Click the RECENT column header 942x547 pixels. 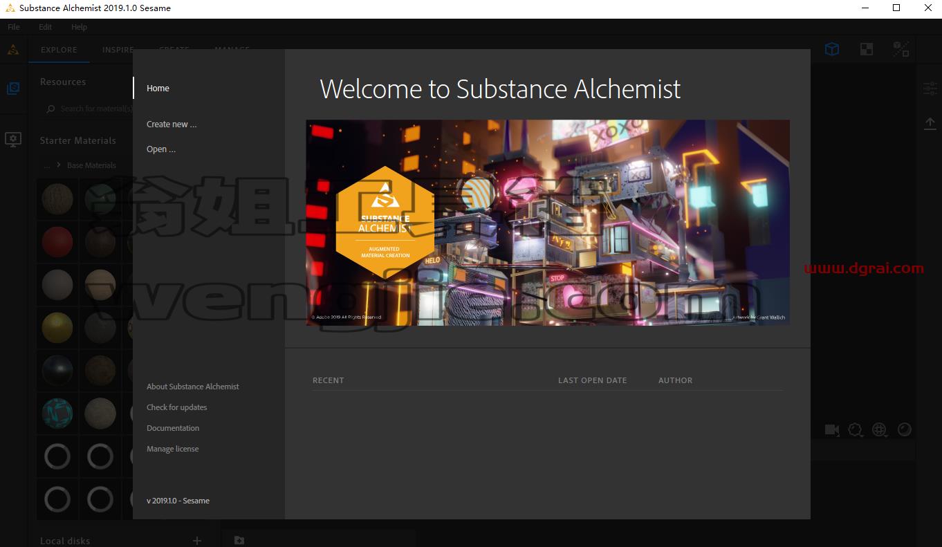click(x=328, y=380)
